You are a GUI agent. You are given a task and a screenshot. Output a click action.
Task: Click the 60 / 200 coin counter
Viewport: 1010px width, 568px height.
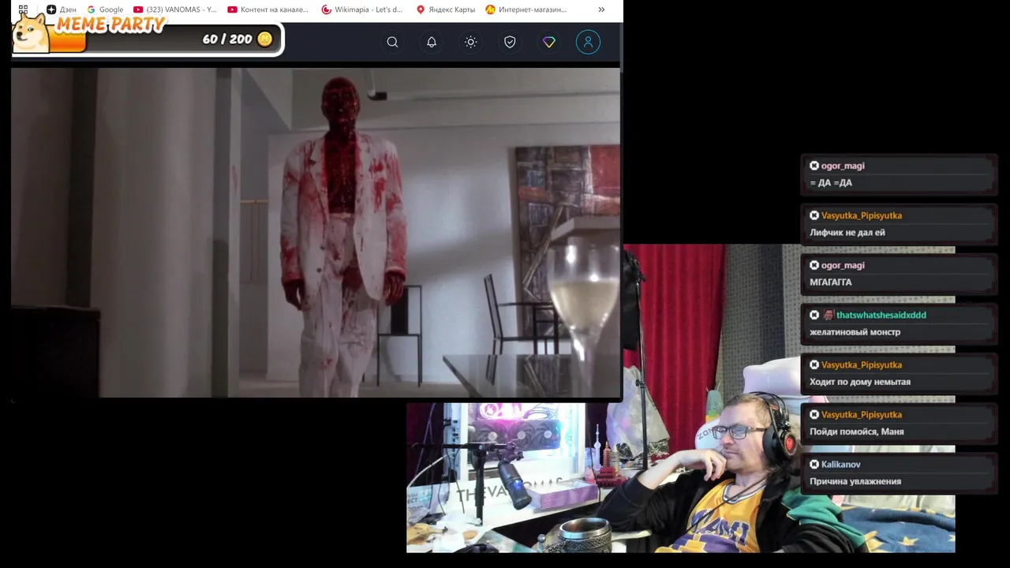[x=227, y=39]
